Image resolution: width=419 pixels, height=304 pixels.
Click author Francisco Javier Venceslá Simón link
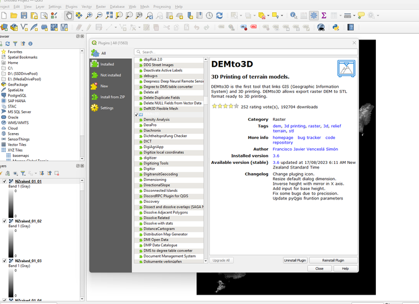click(305, 149)
